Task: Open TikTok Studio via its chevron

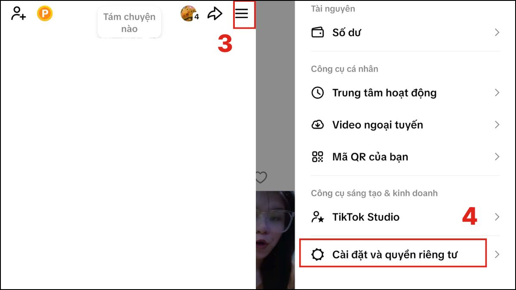Action: (x=498, y=217)
